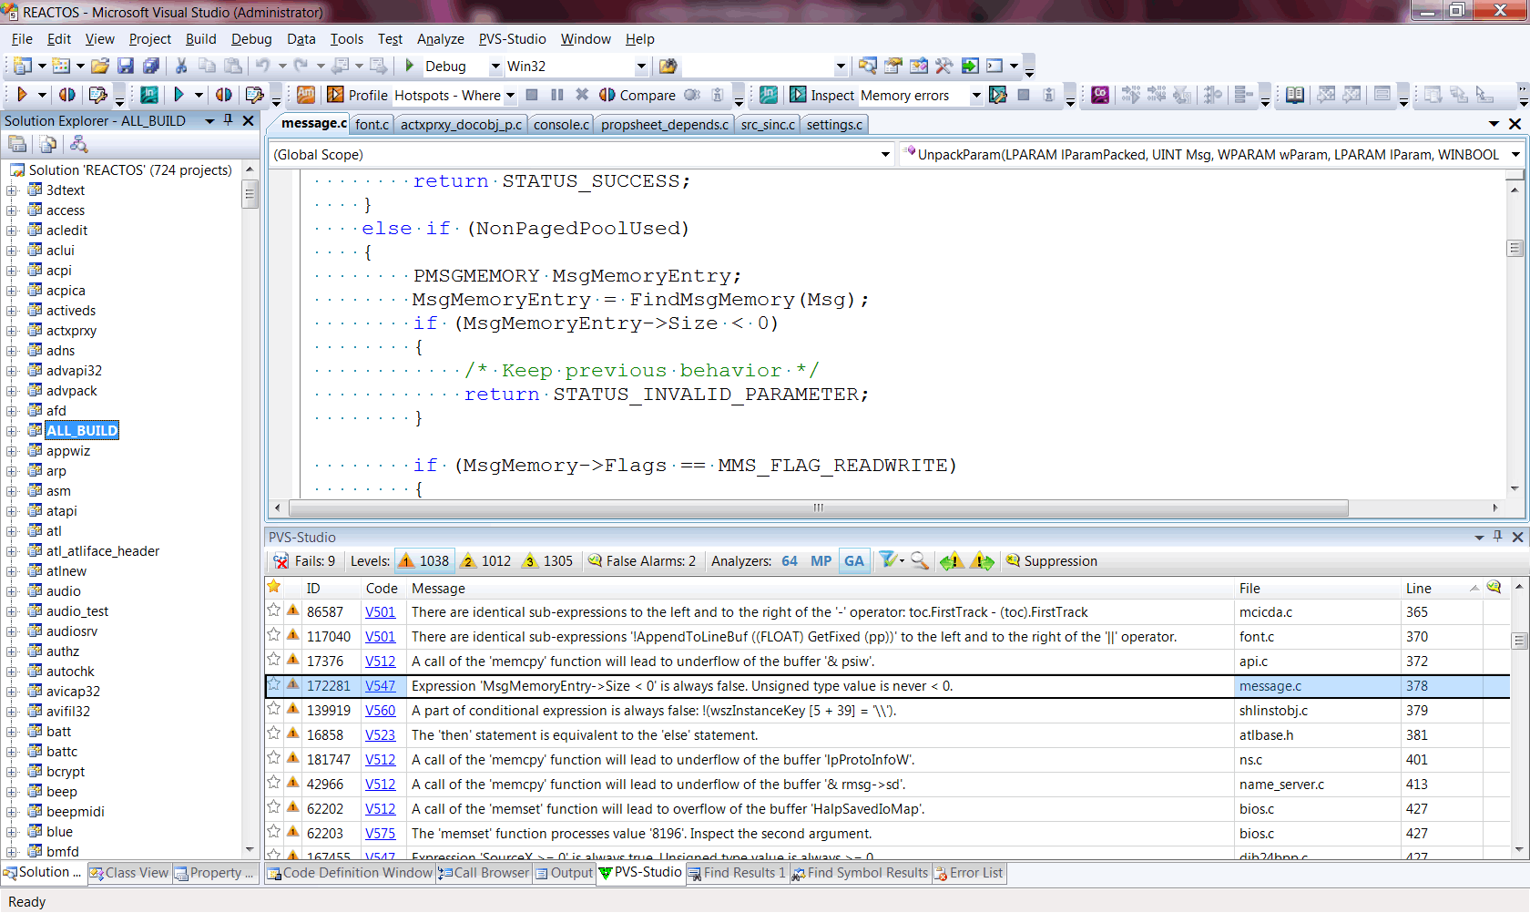
Task: Click the open-book documentation icon
Action: [x=1294, y=95]
